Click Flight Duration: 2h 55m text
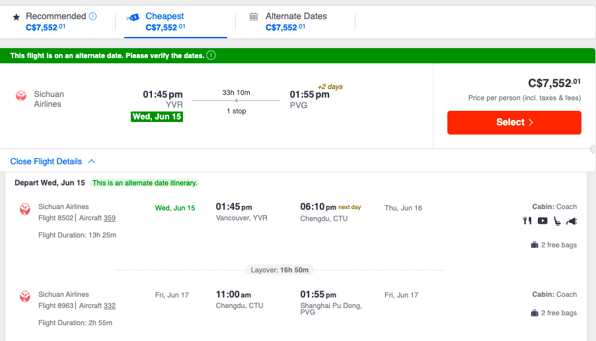The image size is (596, 341). pyautogui.click(x=75, y=323)
